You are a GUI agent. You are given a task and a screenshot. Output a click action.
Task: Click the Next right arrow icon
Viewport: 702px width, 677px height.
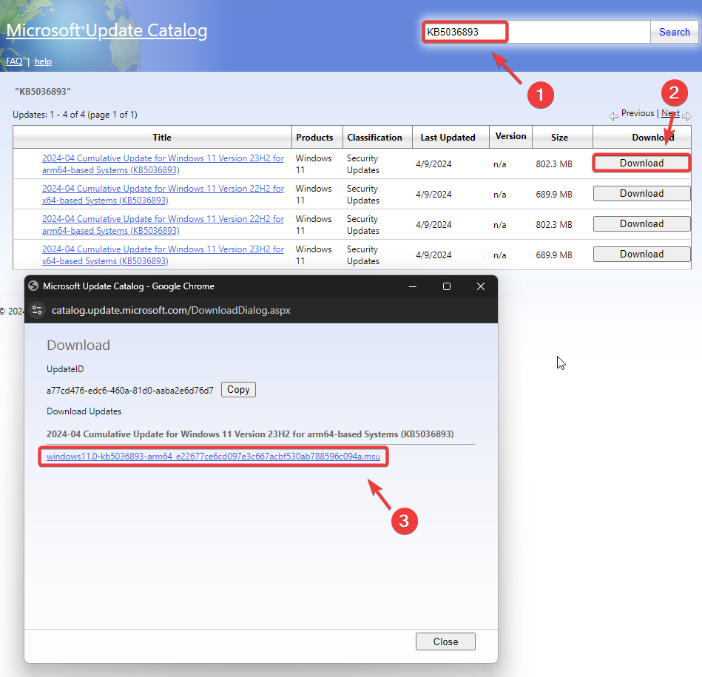[686, 116]
